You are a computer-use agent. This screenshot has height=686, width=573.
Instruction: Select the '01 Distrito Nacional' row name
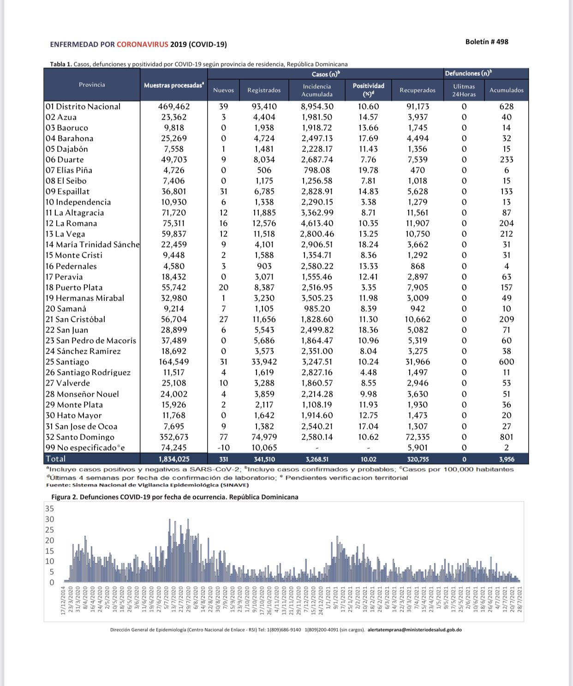pos(83,106)
